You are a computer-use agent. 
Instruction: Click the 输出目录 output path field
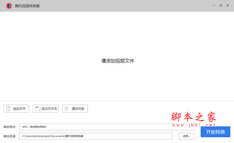(96, 136)
